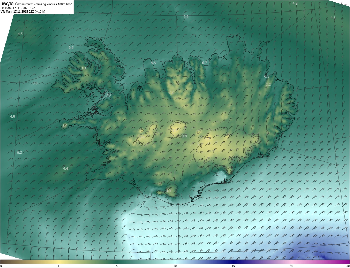Click the 4.4 value on the map
The width and height of the screenshot is (350, 268).
click(66, 169)
